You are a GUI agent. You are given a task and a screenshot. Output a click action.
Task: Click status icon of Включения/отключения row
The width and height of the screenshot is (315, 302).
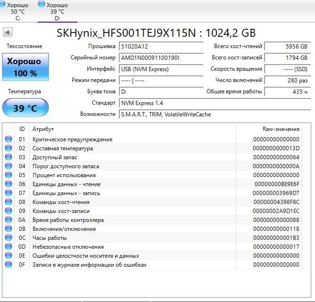point(8,229)
